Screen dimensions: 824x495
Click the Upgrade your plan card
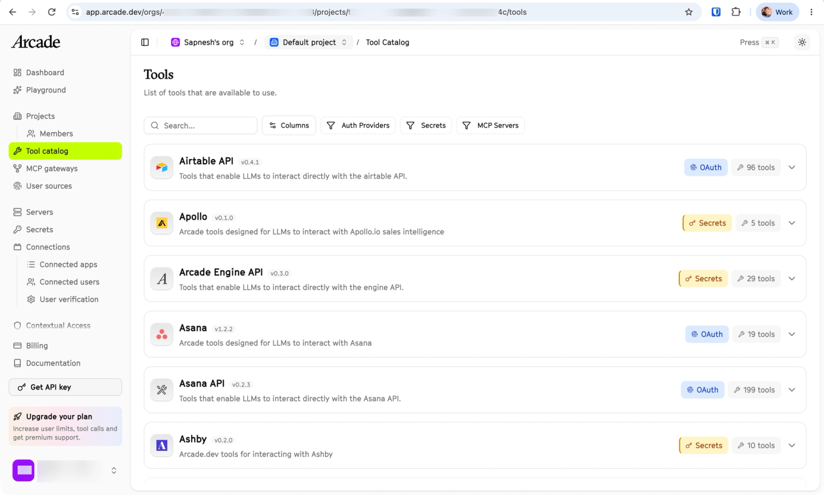65,426
